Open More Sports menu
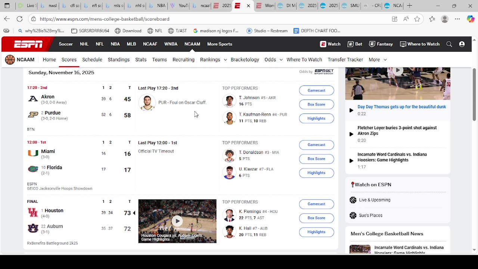This screenshot has height=269, width=478. (x=220, y=44)
